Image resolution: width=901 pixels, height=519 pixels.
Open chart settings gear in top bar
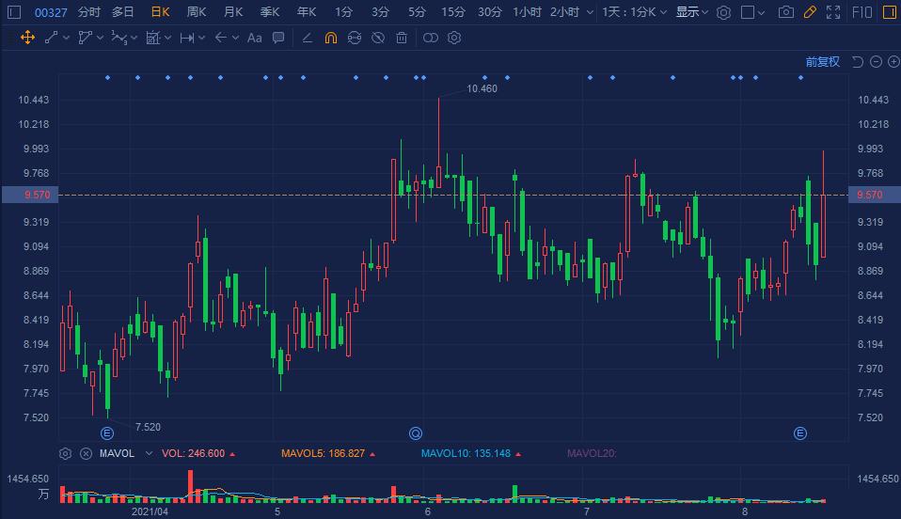point(724,12)
